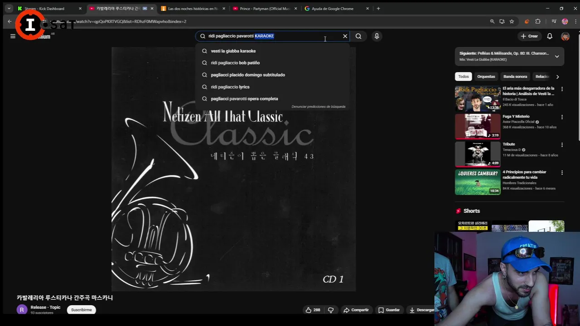This screenshot has height=326, width=580.
Task: Clear the search box with the X icon
Action: click(x=345, y=36)
